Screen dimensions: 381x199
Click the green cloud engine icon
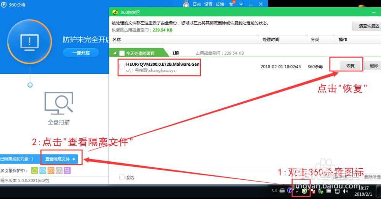pos(34,171)
